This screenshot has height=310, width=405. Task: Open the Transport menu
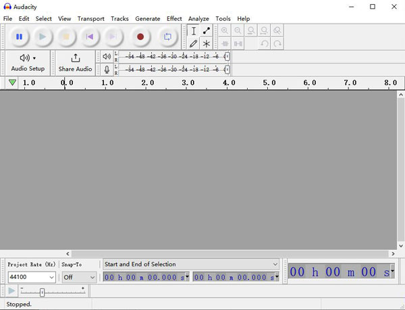[x=90, y=19]
